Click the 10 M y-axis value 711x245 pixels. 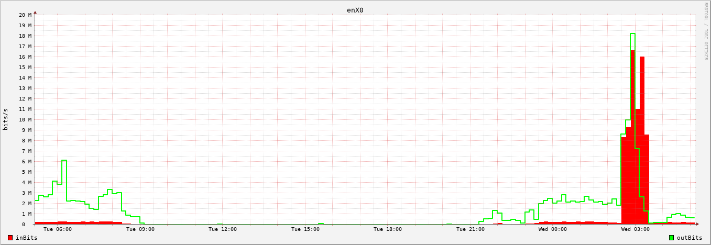click(x=25, y=119)
